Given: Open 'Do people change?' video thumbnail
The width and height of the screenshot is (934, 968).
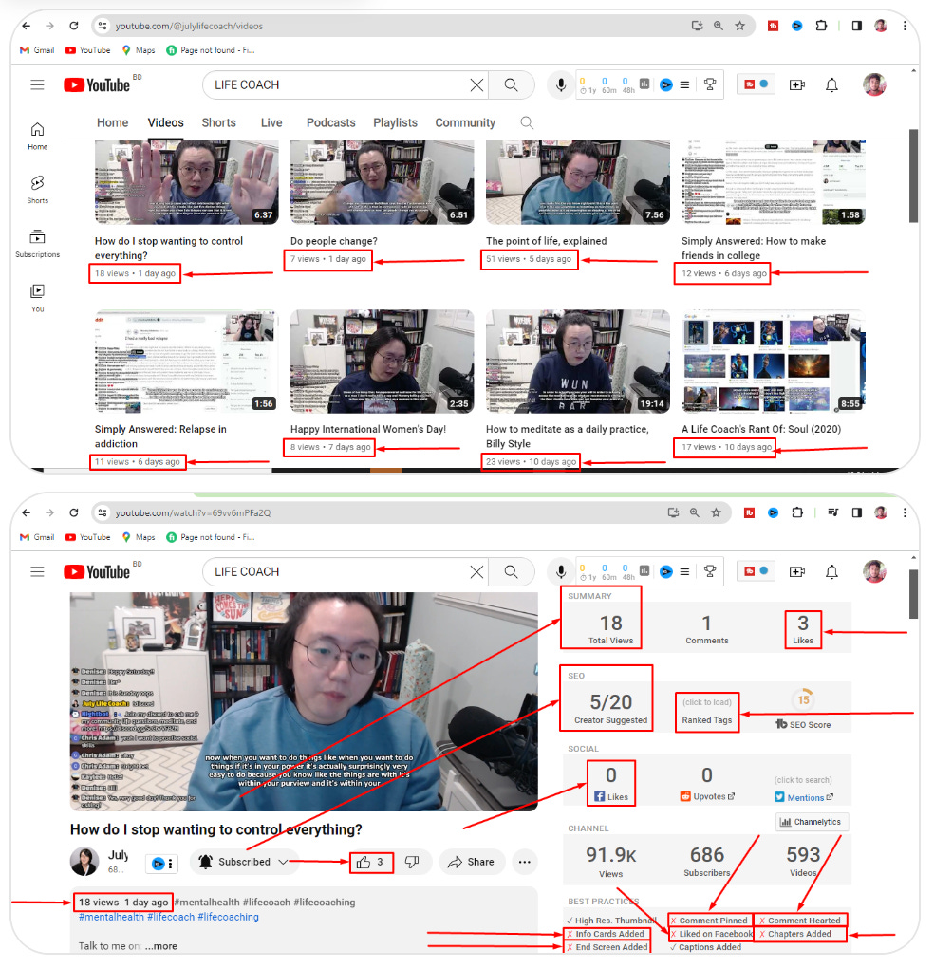Looking at the screenshot, I should (x=383, y=182).
